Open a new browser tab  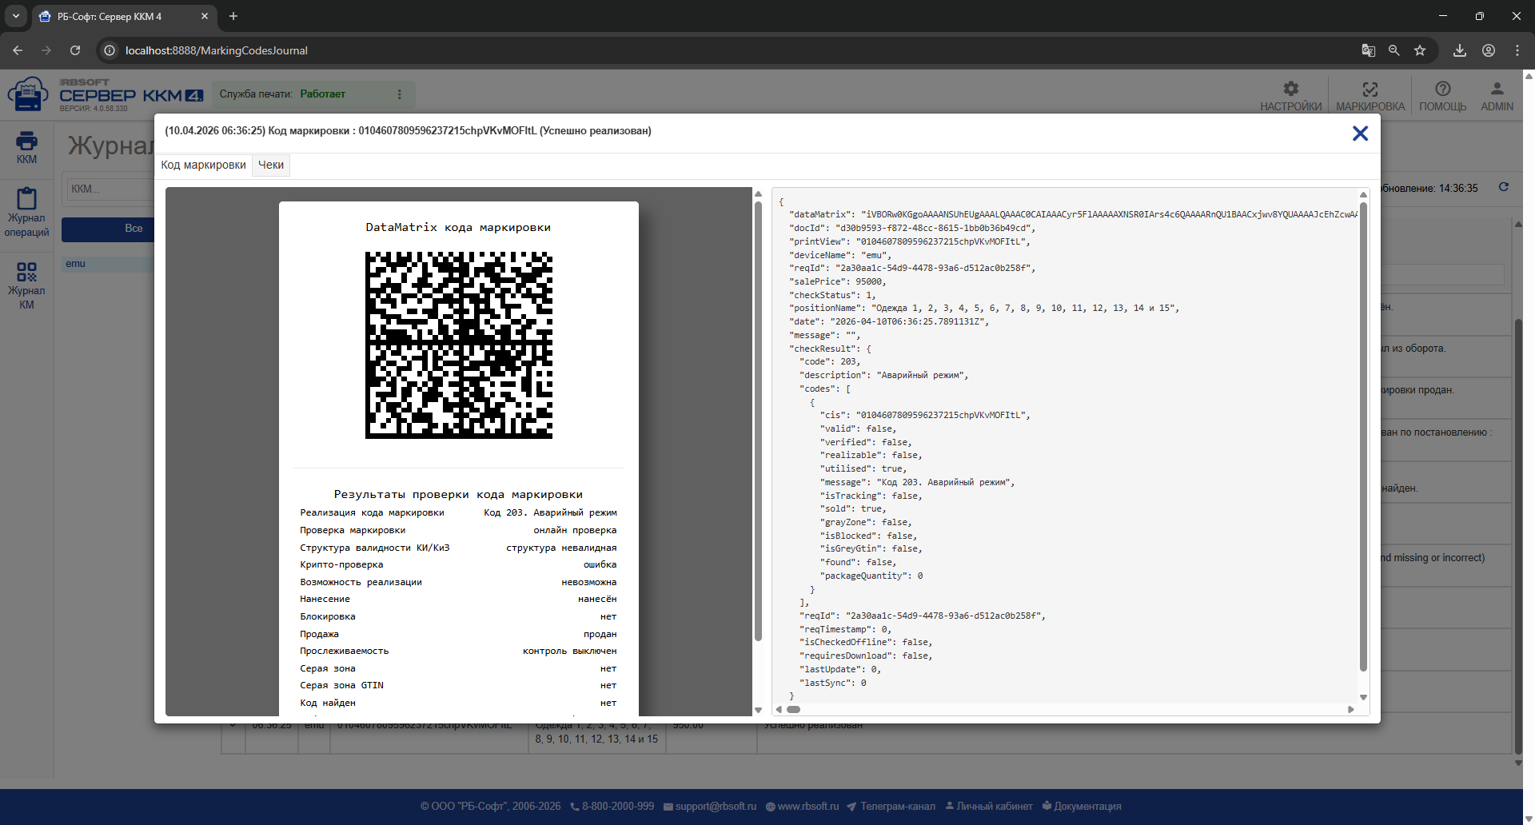[x=233, y=16]
